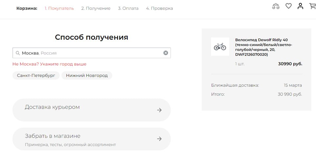Image resolution: width=316 pixels, height=157 pixels.
Task: Choose Доставка курьером option
Action: (x=92, y=110)
